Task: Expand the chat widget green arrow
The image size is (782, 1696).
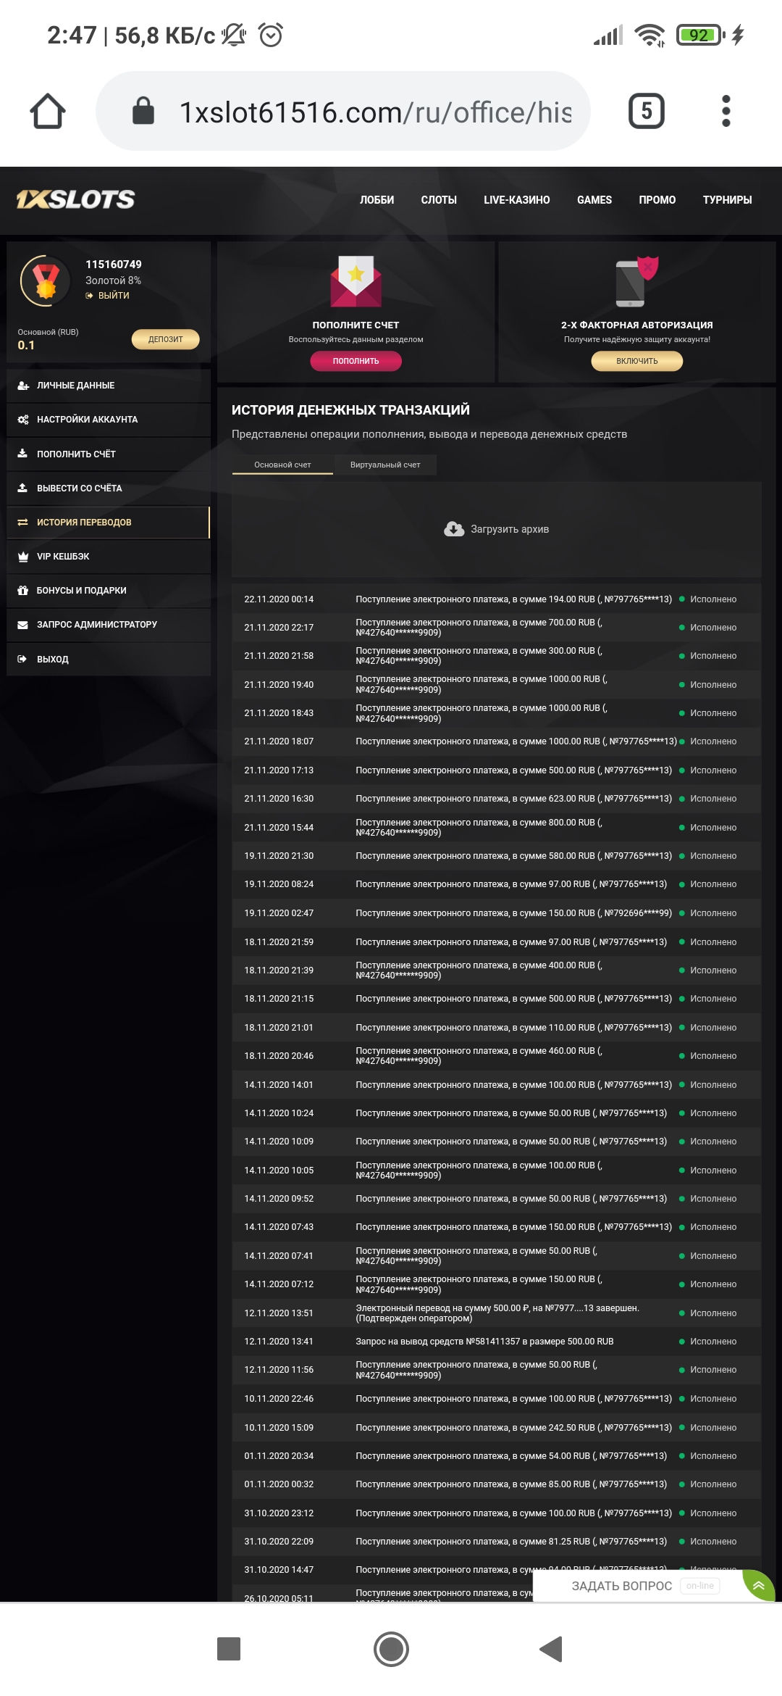Action: (x=758, y=1586)
